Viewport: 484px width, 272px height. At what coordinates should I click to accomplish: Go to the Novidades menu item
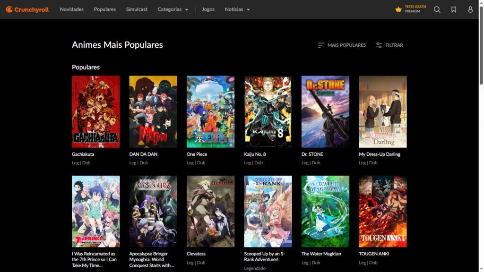pos(72,9)
